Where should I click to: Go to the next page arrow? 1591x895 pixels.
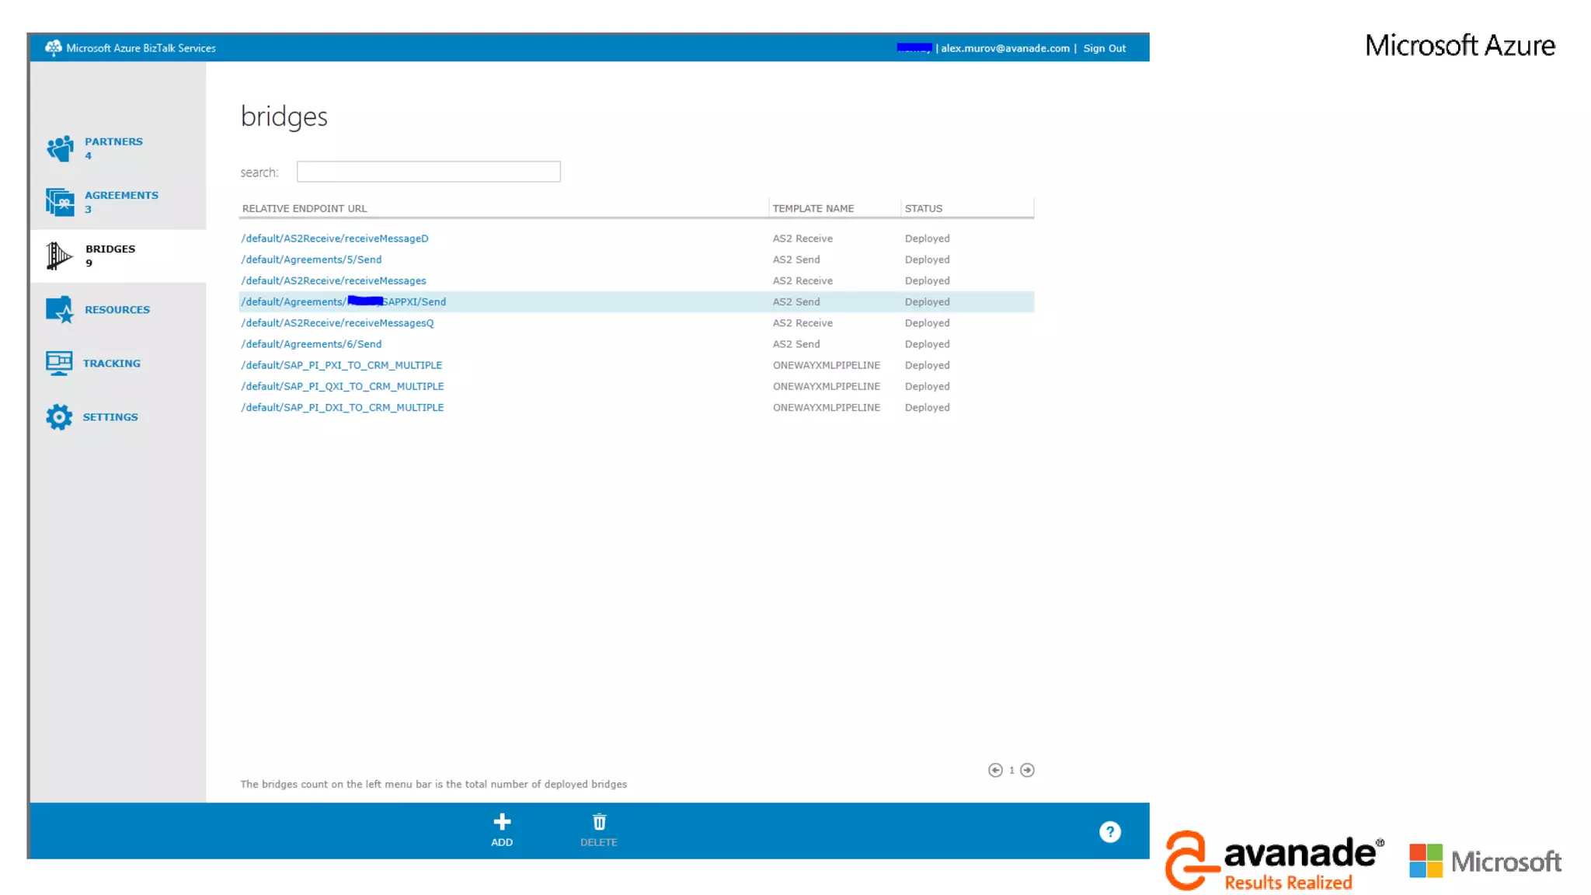tap(1027, 770)
